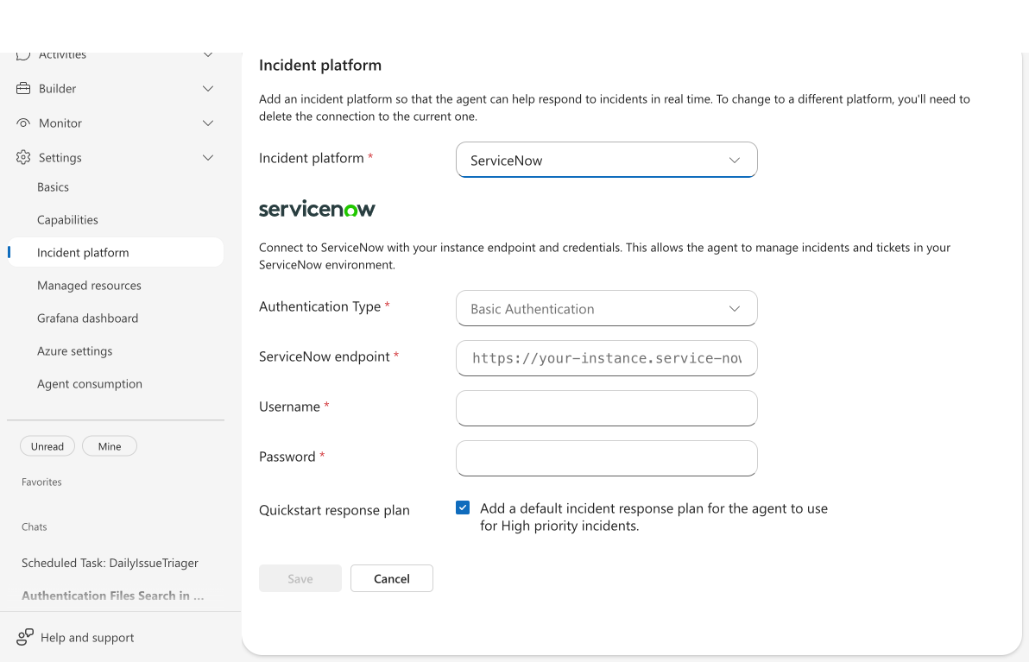Focus the Password input field
Viewport: 1029px width, 662px height.
click(x=606, y=458)
